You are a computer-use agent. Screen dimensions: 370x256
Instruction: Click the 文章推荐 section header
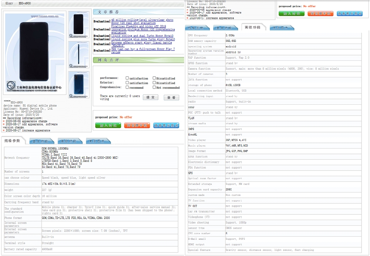coord(138,12)
